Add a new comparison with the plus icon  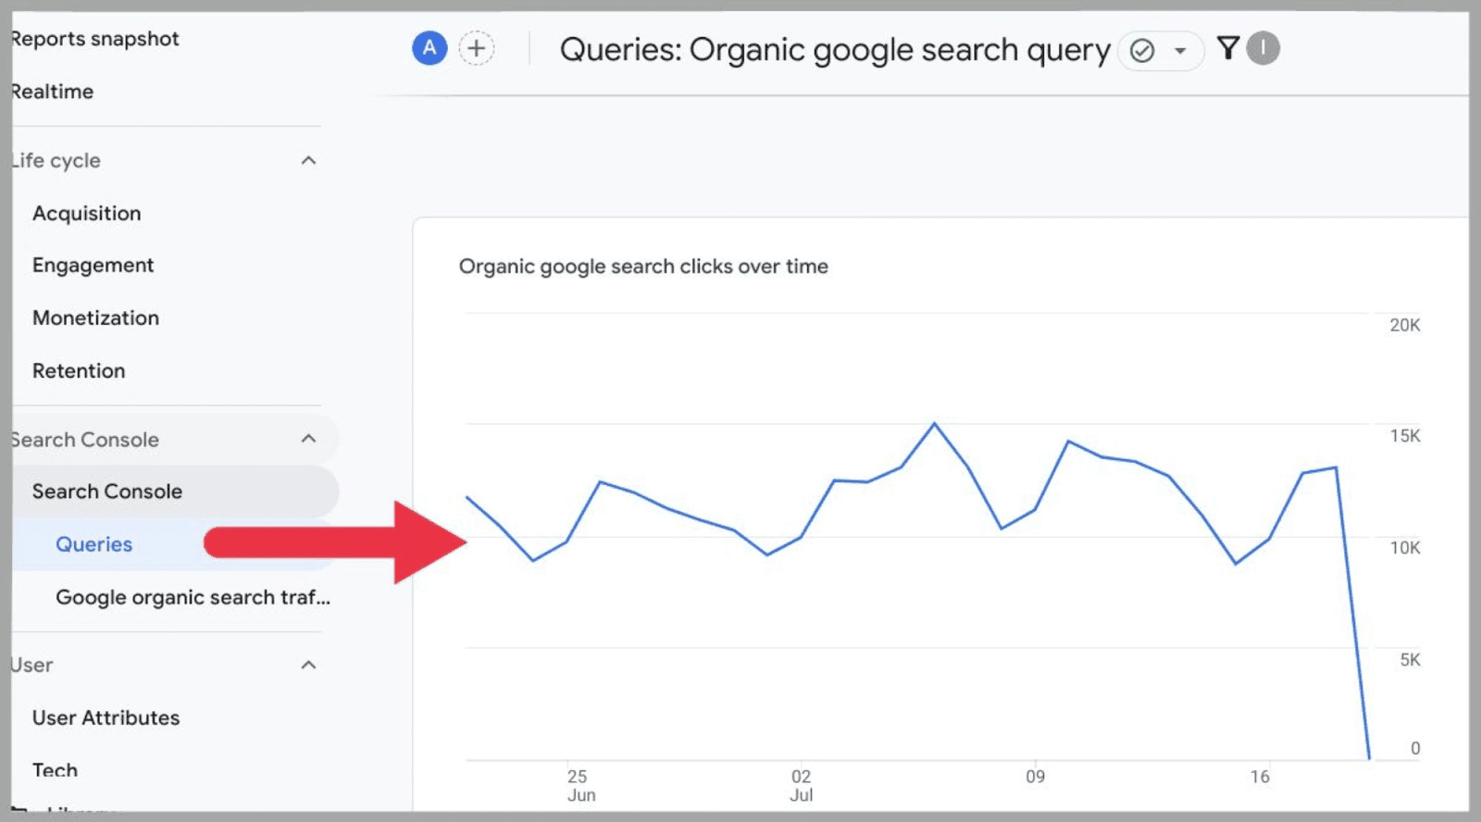click(x=477, y=48)
